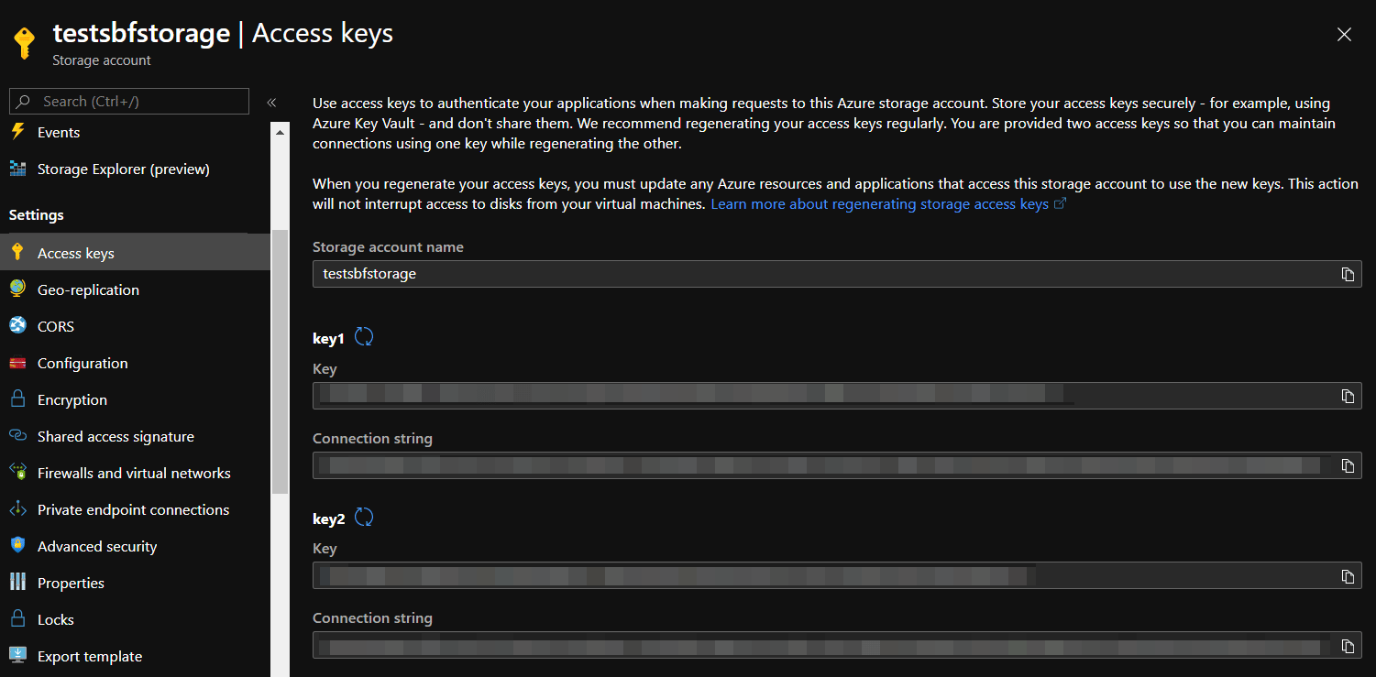Copy the storage account name
This screenshot has height=677, width=1376.
1348,274
